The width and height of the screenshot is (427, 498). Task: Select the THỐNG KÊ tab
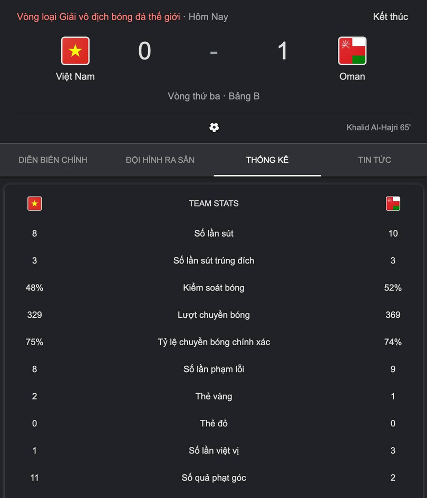[x=267, y=160]
